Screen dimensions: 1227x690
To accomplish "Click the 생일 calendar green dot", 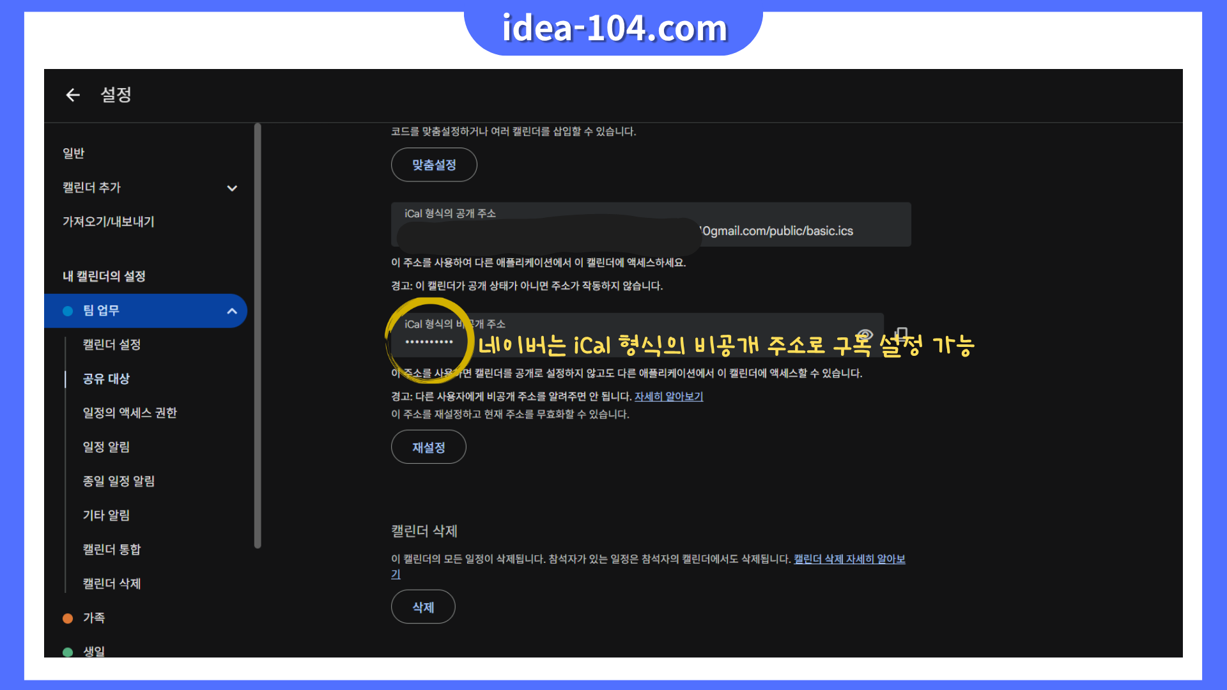I will click(x=67, y=651).
